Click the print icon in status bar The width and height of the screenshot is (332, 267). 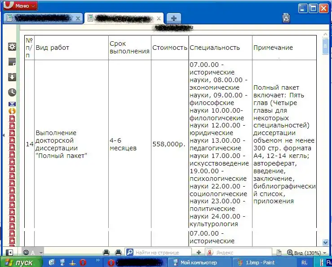pos(106,253)
